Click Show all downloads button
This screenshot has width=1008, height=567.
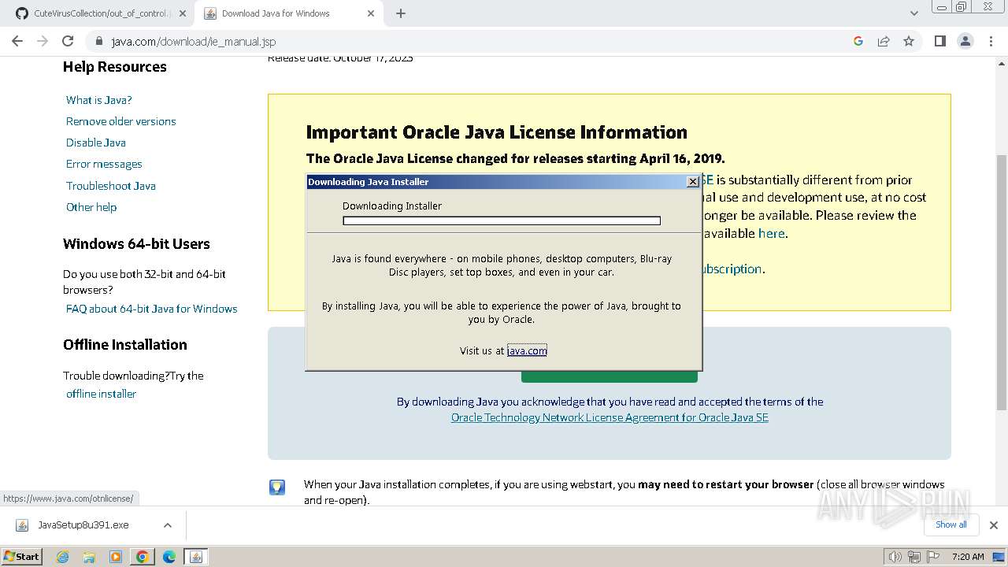click(x=951, y=524)
